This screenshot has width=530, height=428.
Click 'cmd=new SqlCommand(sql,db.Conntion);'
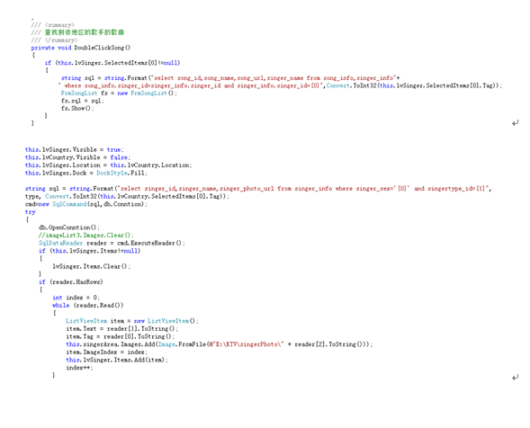point(86,204)
